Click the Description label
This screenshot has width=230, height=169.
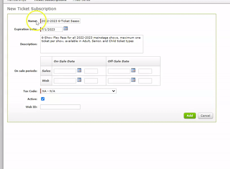click(29, 44)
